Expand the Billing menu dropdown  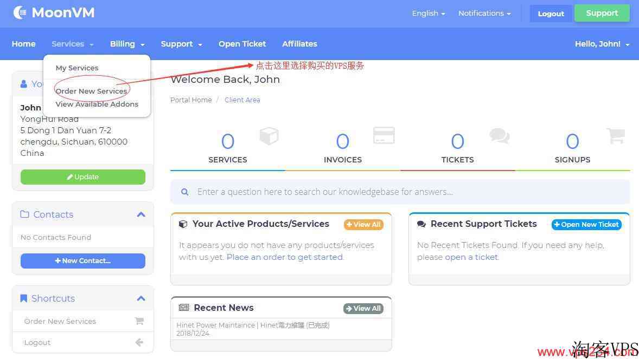tap(127, 44)
